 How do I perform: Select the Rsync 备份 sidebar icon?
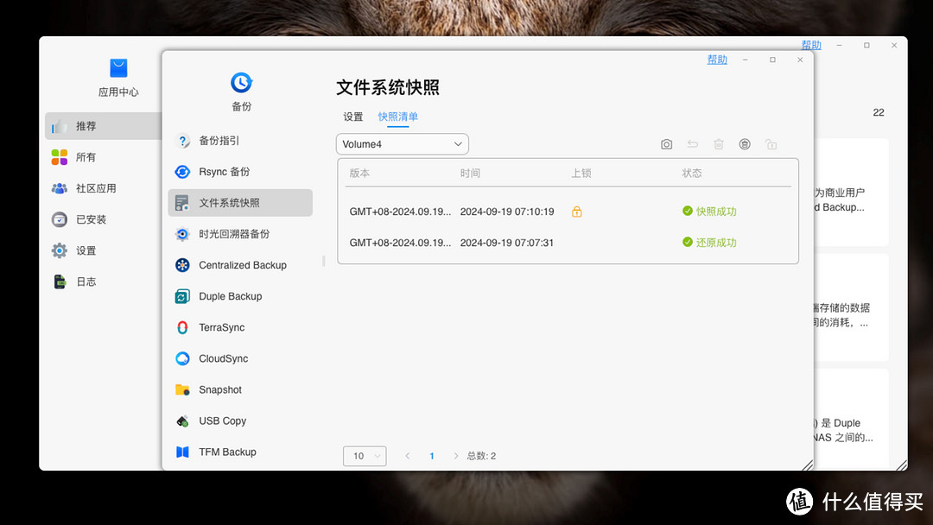[x=181, y=171]
